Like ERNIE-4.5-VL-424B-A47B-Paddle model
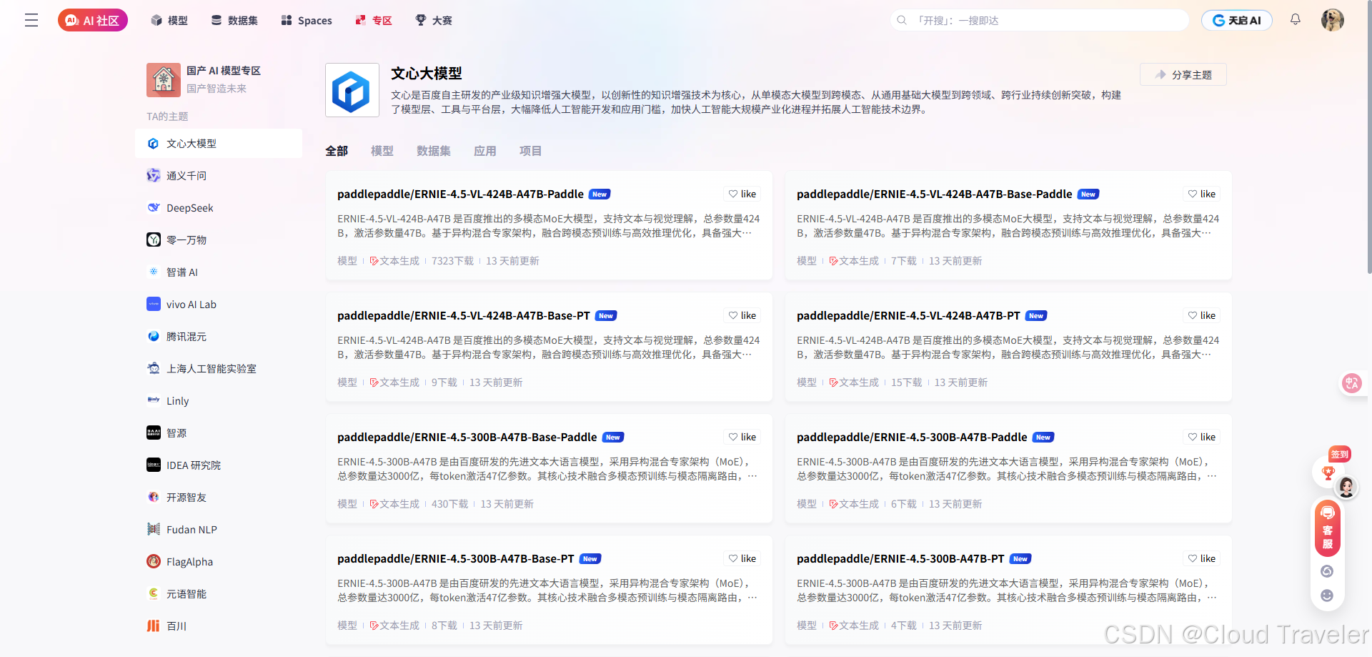This screenshot has width=1372, height=657. [742, 194]
